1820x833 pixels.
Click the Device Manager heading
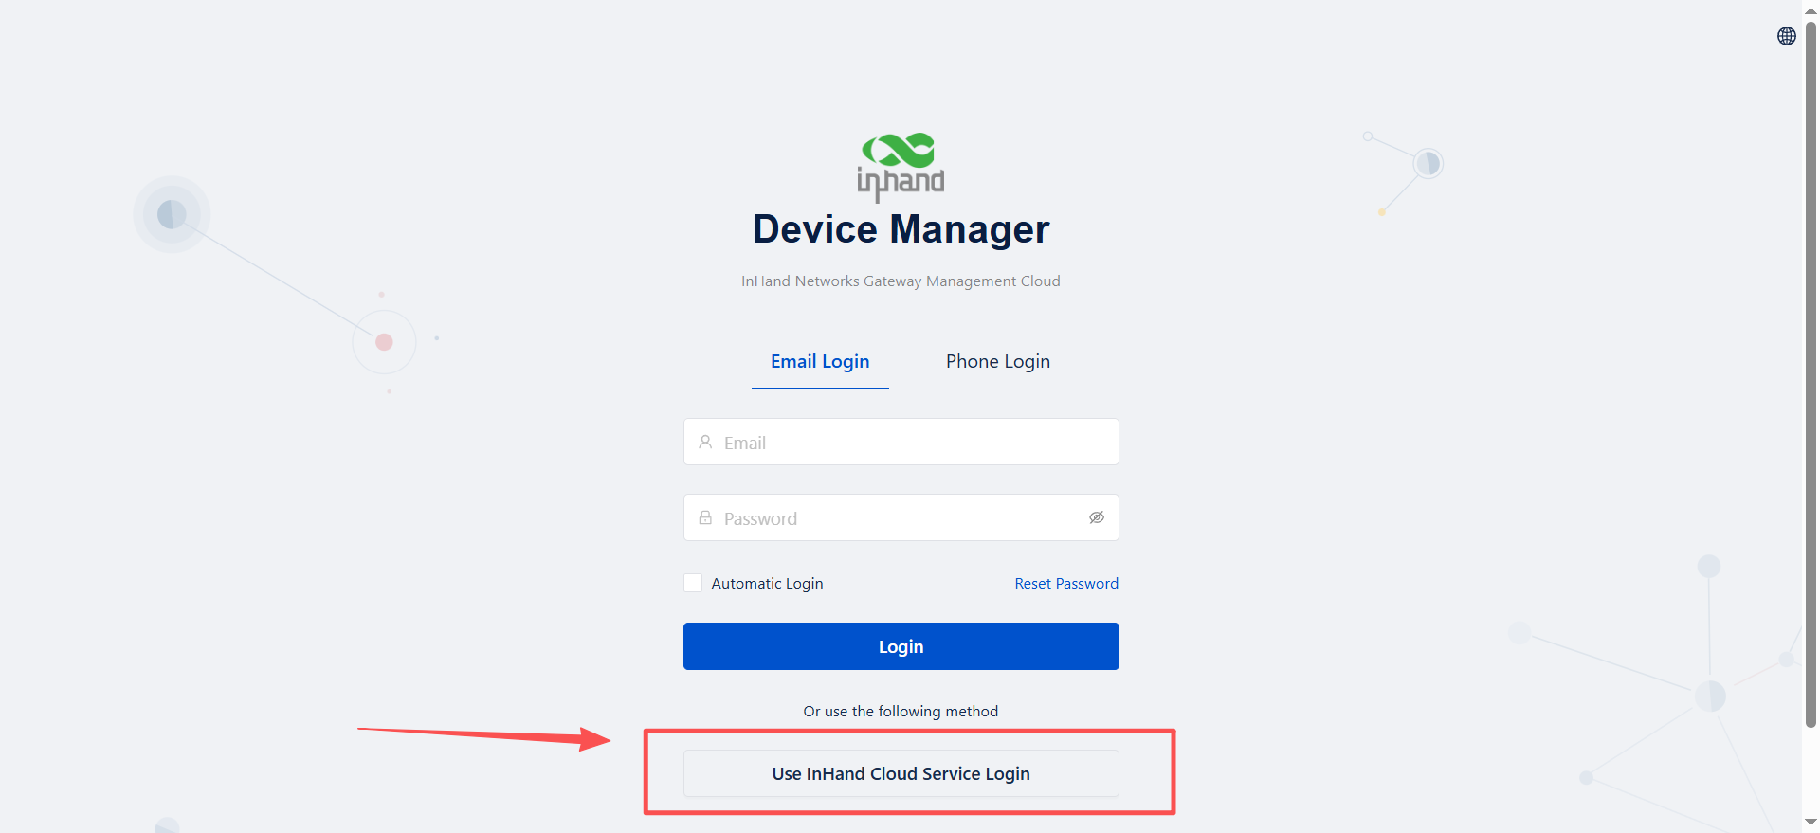(x=901, y=229)
